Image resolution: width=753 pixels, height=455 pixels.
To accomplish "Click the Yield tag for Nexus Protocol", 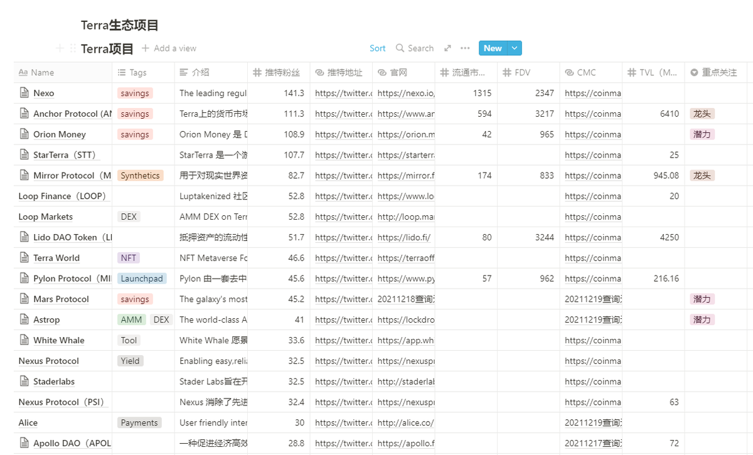I will (x=131, y=361).
